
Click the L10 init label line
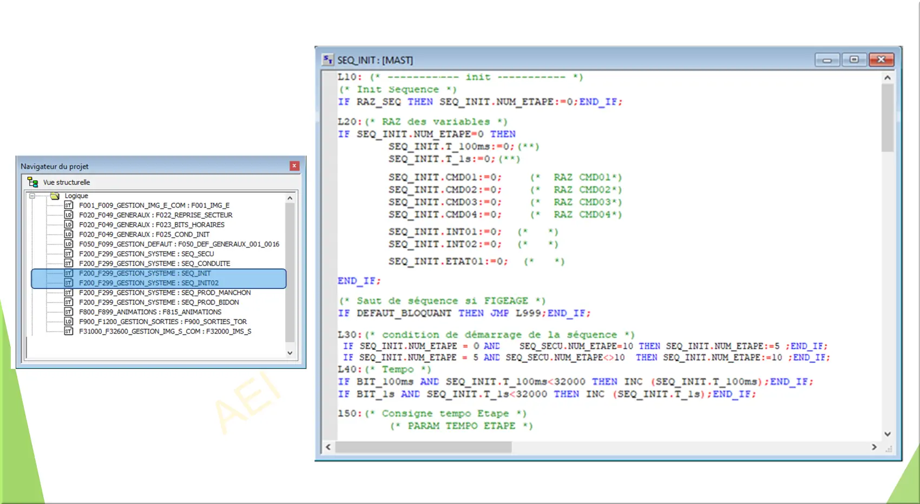pos(461,77)
